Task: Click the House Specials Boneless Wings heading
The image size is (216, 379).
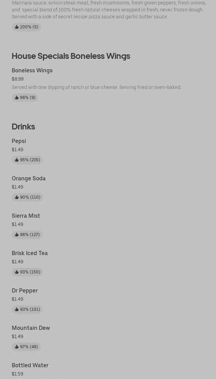Action: [x=71, y=56]
